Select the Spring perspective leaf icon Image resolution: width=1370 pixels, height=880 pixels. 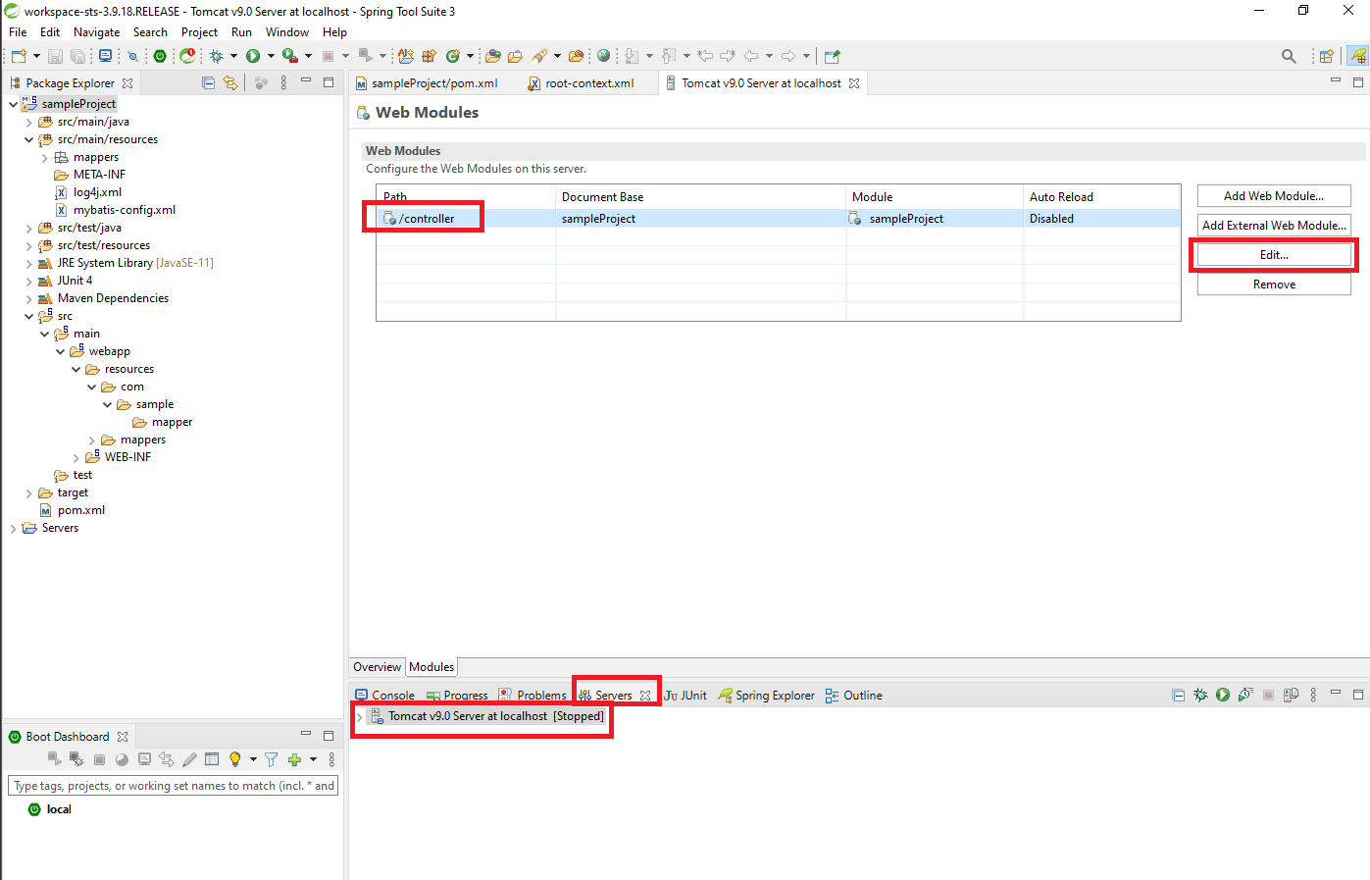coord(1357,56)
